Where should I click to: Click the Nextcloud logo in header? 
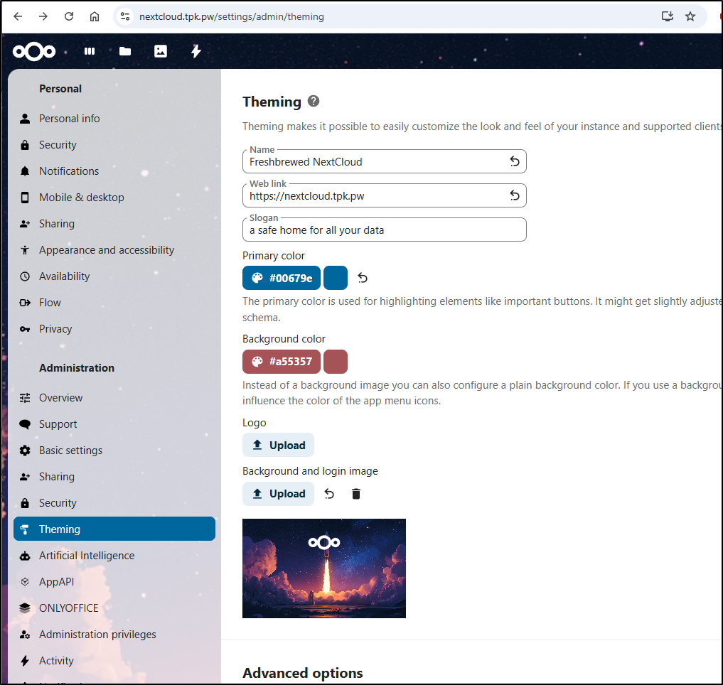click(x=34, y=51)
